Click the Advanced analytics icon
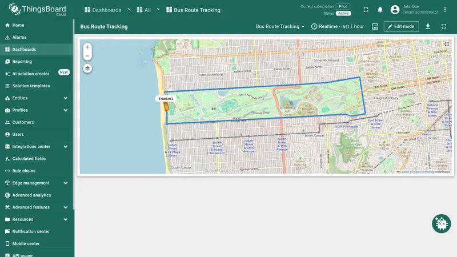Viewport: 457px width, 257px height. [7, 195]
